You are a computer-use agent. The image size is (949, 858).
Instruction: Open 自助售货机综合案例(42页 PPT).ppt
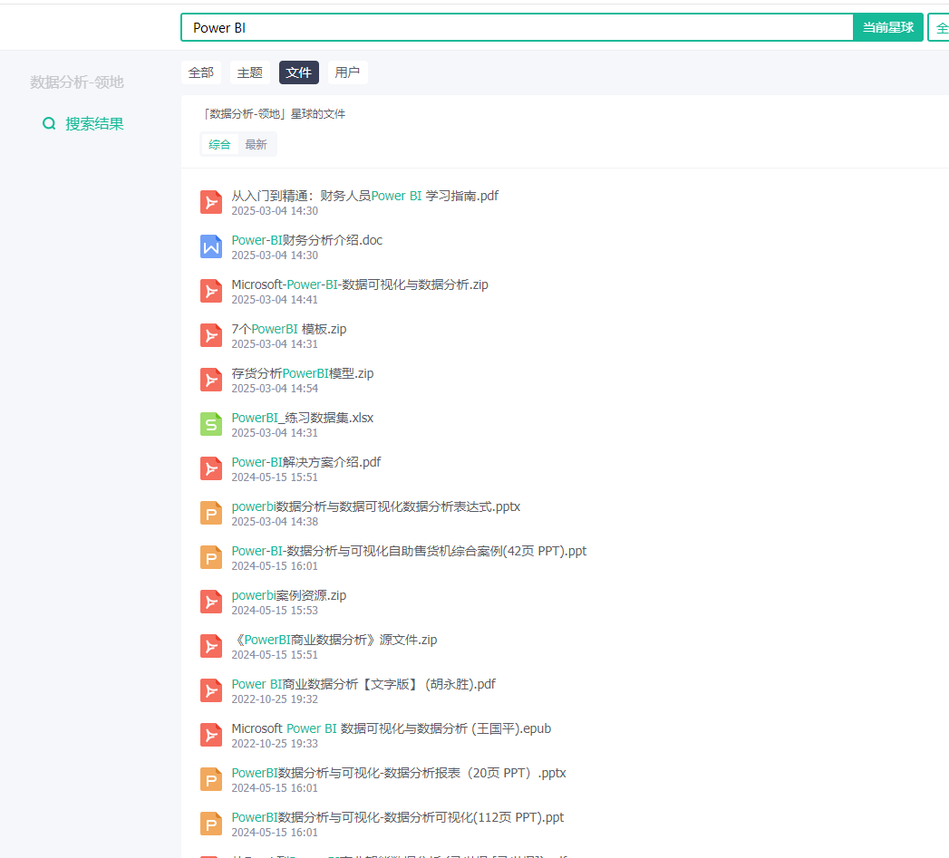tap(409, 551)
